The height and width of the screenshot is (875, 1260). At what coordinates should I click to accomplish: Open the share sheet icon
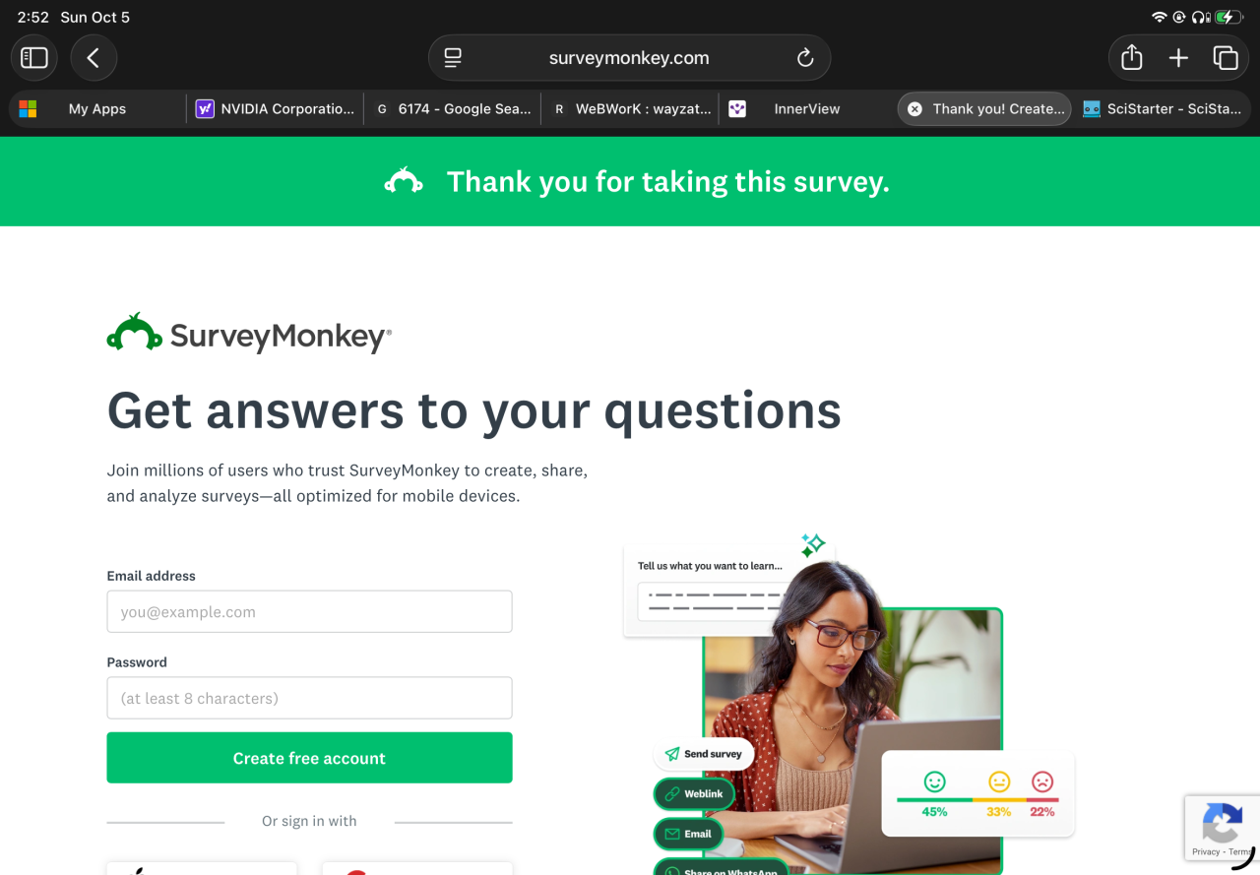coord(1132,58)
